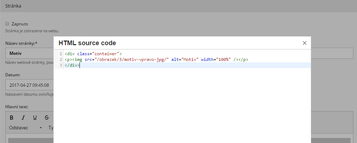Click the Zapnuto checkbox label text
Viewport: 357px width, 143px height.
[20, 24]
